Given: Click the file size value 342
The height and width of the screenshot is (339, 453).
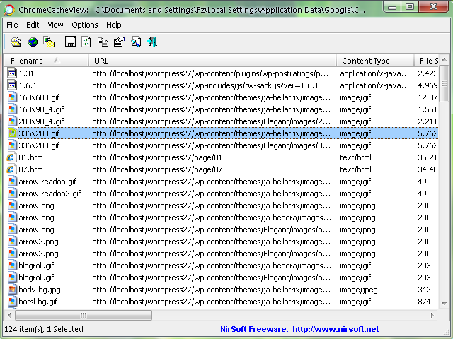Looking at the screenshot, I should (x=424, y=290).
